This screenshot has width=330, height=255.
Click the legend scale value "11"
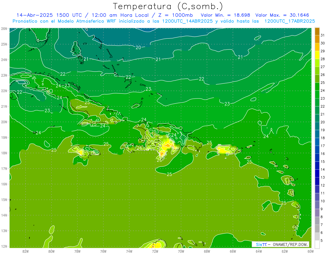tap(323, 193)
